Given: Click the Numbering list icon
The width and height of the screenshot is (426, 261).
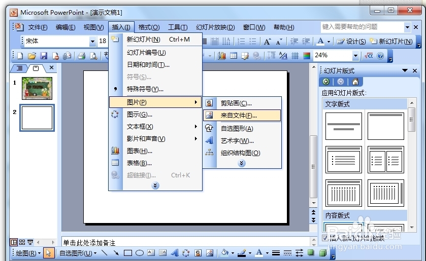Looking at the screenshot, I should click(241, 42).
